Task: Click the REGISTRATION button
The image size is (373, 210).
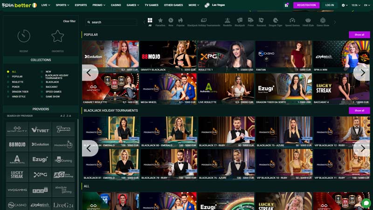Action: tap(306, 5)
